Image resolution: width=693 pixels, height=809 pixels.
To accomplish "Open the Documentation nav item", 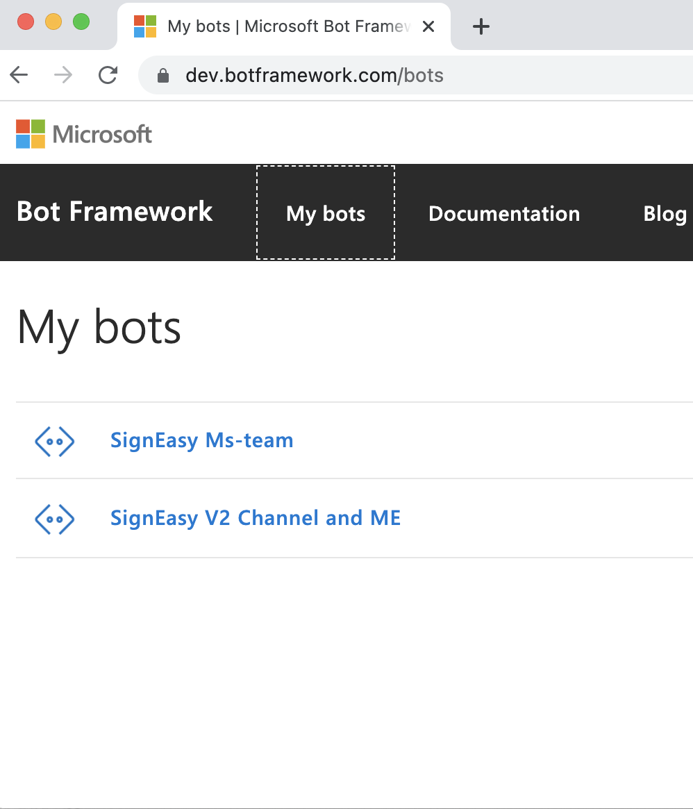I will [x=504, y=214].
